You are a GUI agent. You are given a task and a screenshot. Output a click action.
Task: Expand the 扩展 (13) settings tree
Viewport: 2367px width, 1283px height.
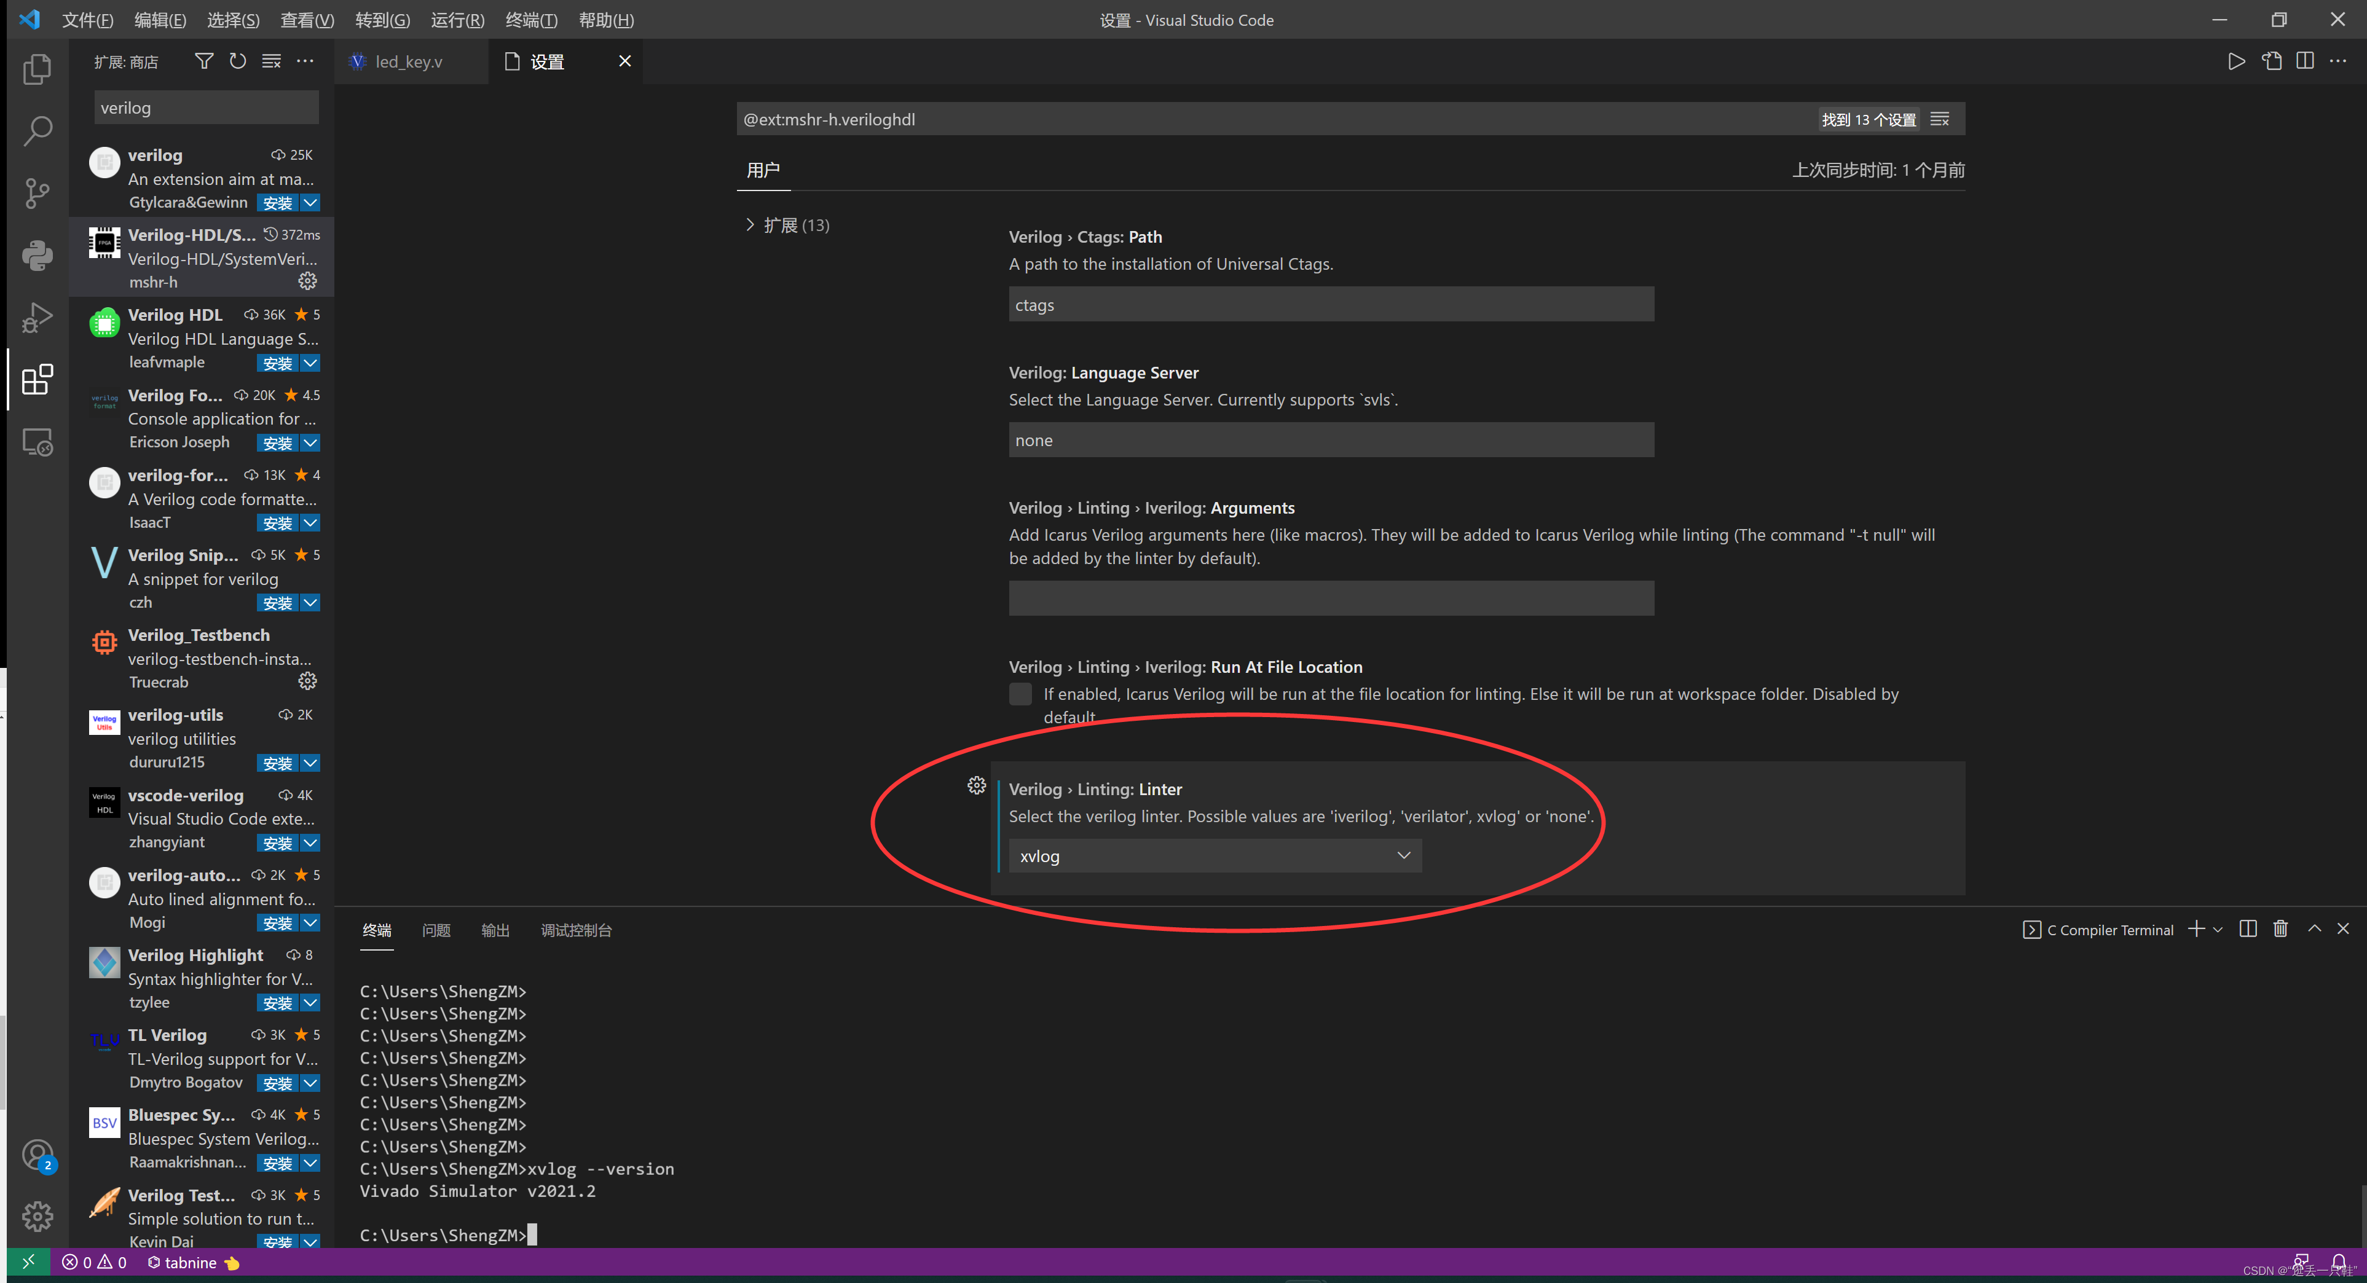750,225
